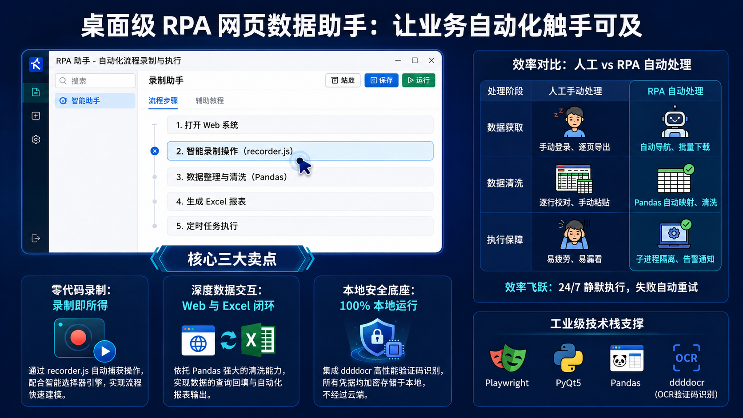This screenshot has height=418, width=743.
Task: Click the 效率对比 panel title
Action: tap(602, 65)
